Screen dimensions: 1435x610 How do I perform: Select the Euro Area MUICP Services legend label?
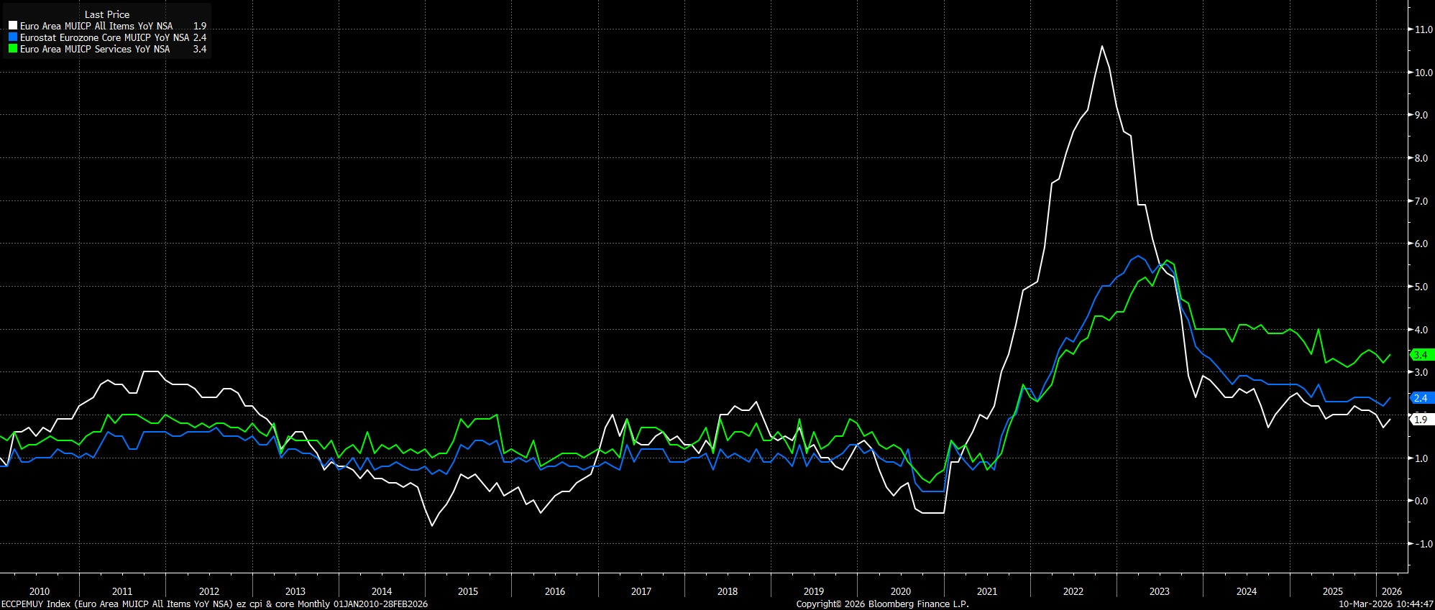tap(95, 49)
